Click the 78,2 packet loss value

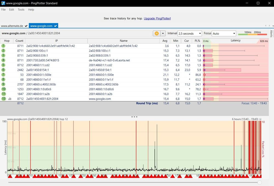[198, 89]
